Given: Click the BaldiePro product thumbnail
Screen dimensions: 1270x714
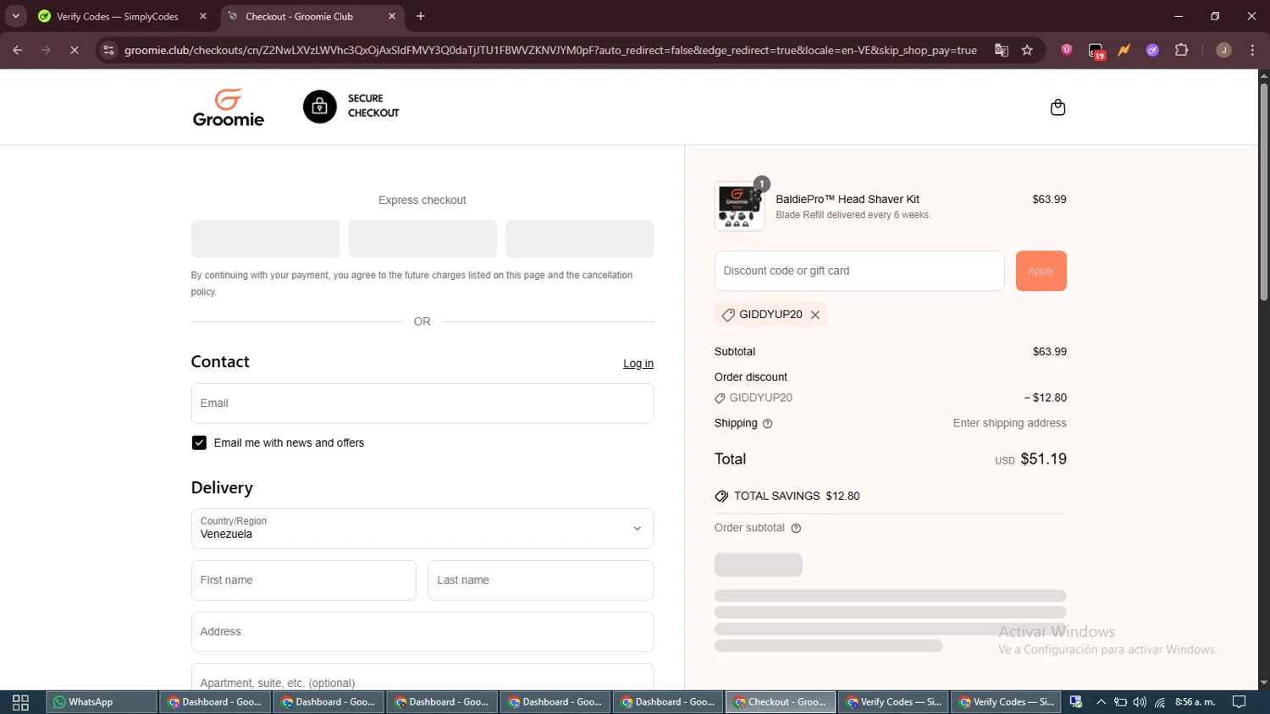Looking at the screenshot, I should [739, 206].
